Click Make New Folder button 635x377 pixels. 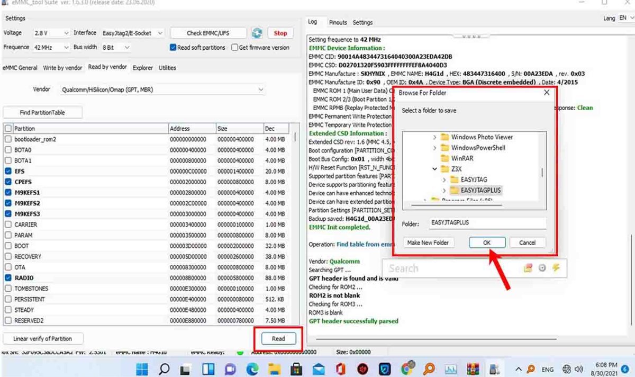tap(428, 243)
